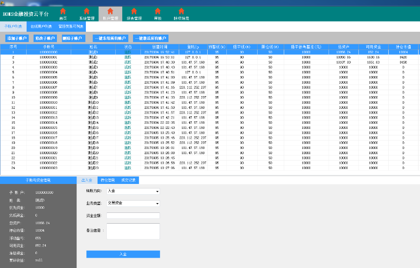Viewport: 420px width, 268px height.
Task: Click the 资金金额 input field
Action: click(133, 215)
